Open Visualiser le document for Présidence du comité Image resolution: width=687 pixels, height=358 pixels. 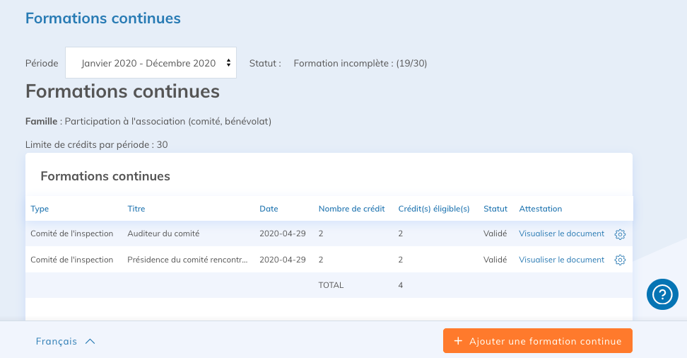(561, 260)
